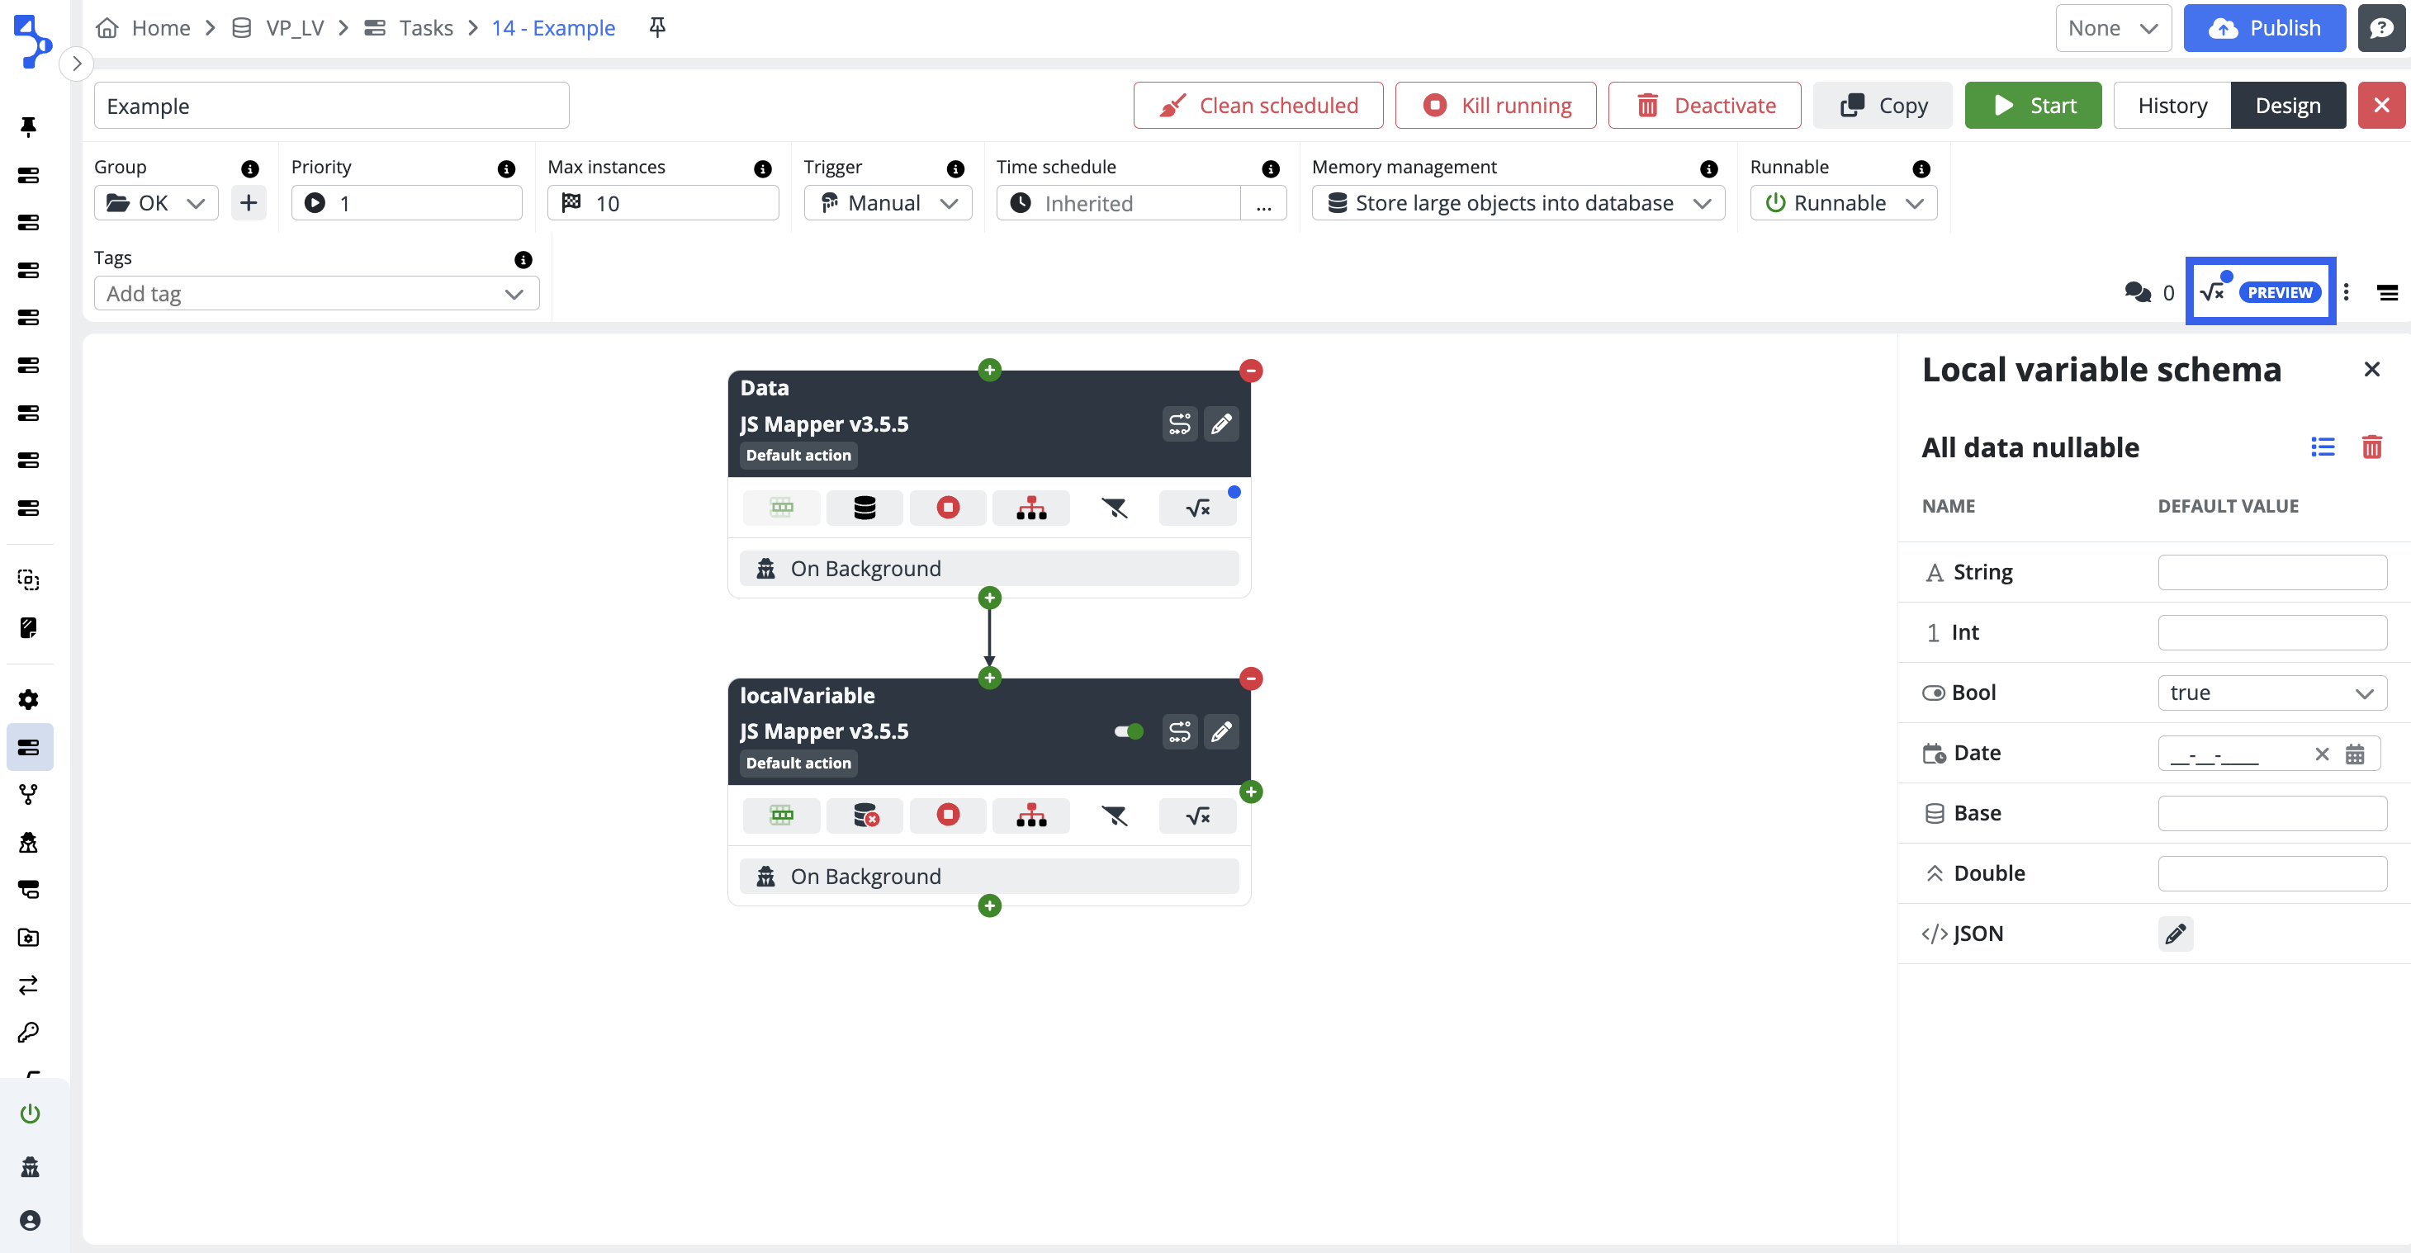Screen dimensions: 2411x1253
Task: Toggle the green switch on localVariable step
Action: (1128, 732)
